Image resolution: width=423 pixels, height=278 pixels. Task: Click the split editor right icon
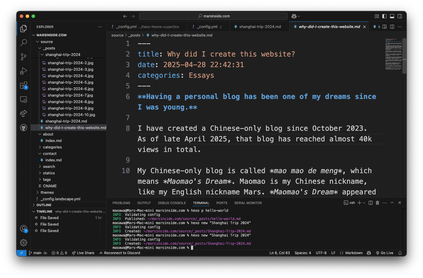[392, 27]
